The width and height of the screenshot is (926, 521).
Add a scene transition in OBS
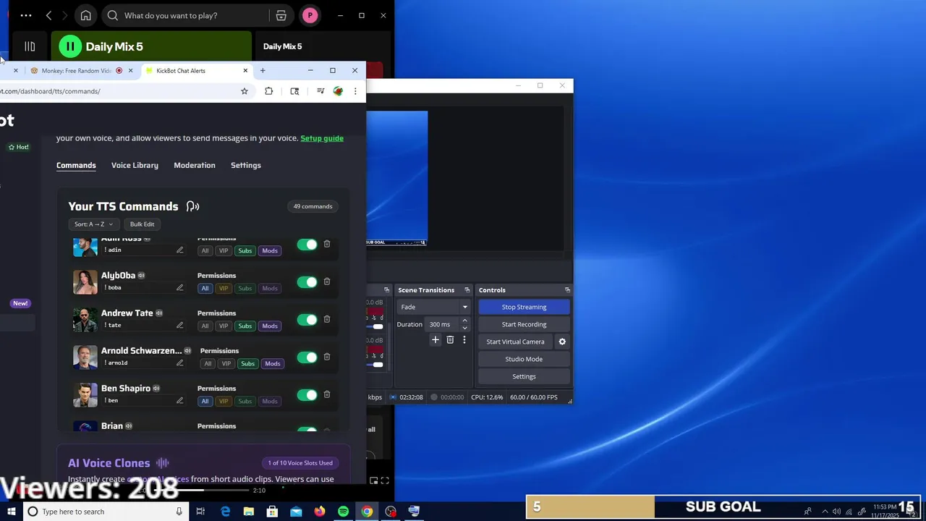coord(436,339)
